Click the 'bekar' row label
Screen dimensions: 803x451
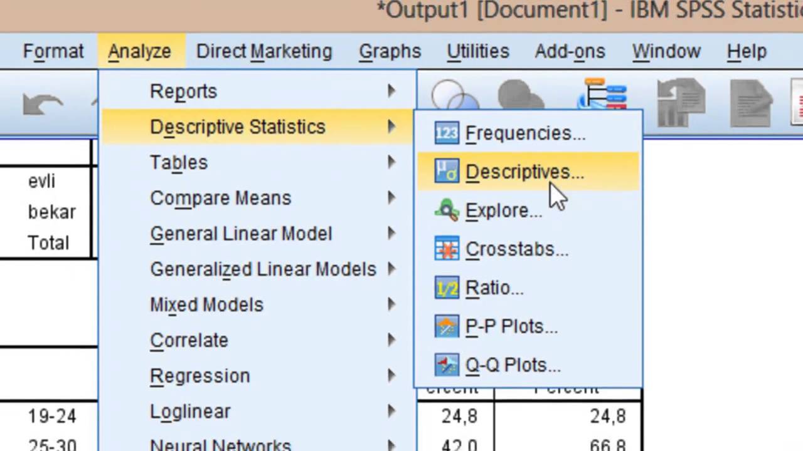(x=51, y=212)
